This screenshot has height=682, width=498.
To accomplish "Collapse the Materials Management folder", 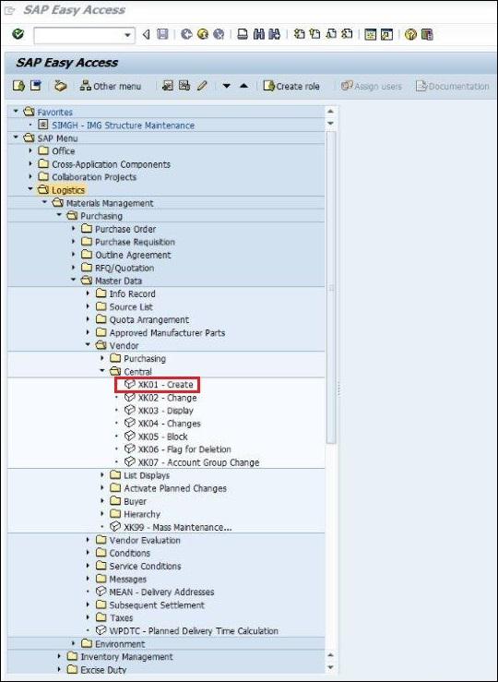I will [45, 202].
